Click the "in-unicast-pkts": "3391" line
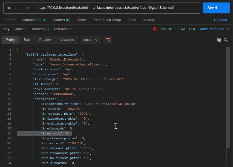The width and height of the screenshot is (233, 167). (x=66, y=114)
